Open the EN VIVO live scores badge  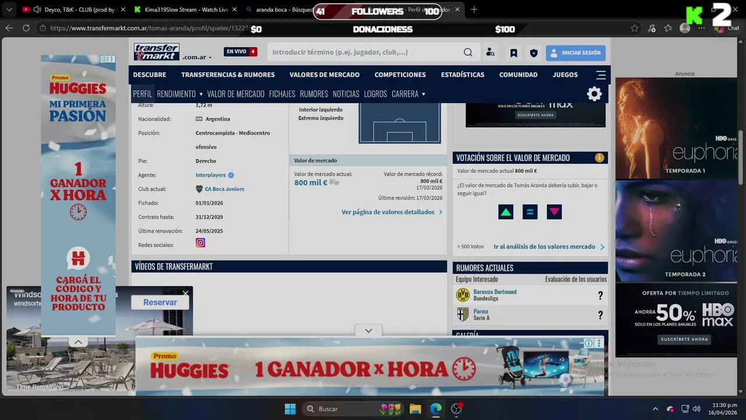tap(241, 52)
